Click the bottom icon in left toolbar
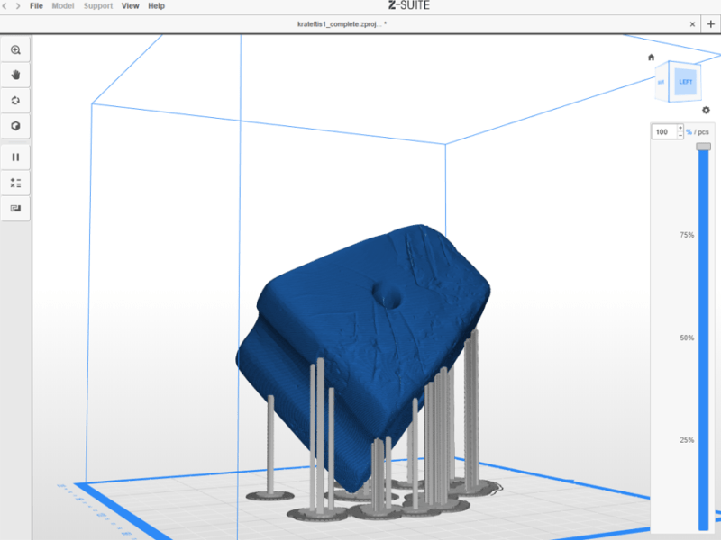This screenshot has width=721, height=540. pyautogui.click(x=15, y=208)
